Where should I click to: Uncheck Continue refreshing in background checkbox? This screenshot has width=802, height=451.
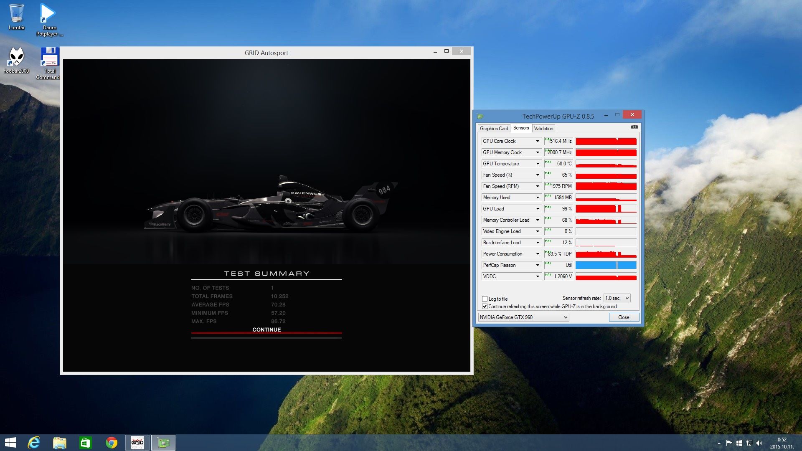point(485,307)
